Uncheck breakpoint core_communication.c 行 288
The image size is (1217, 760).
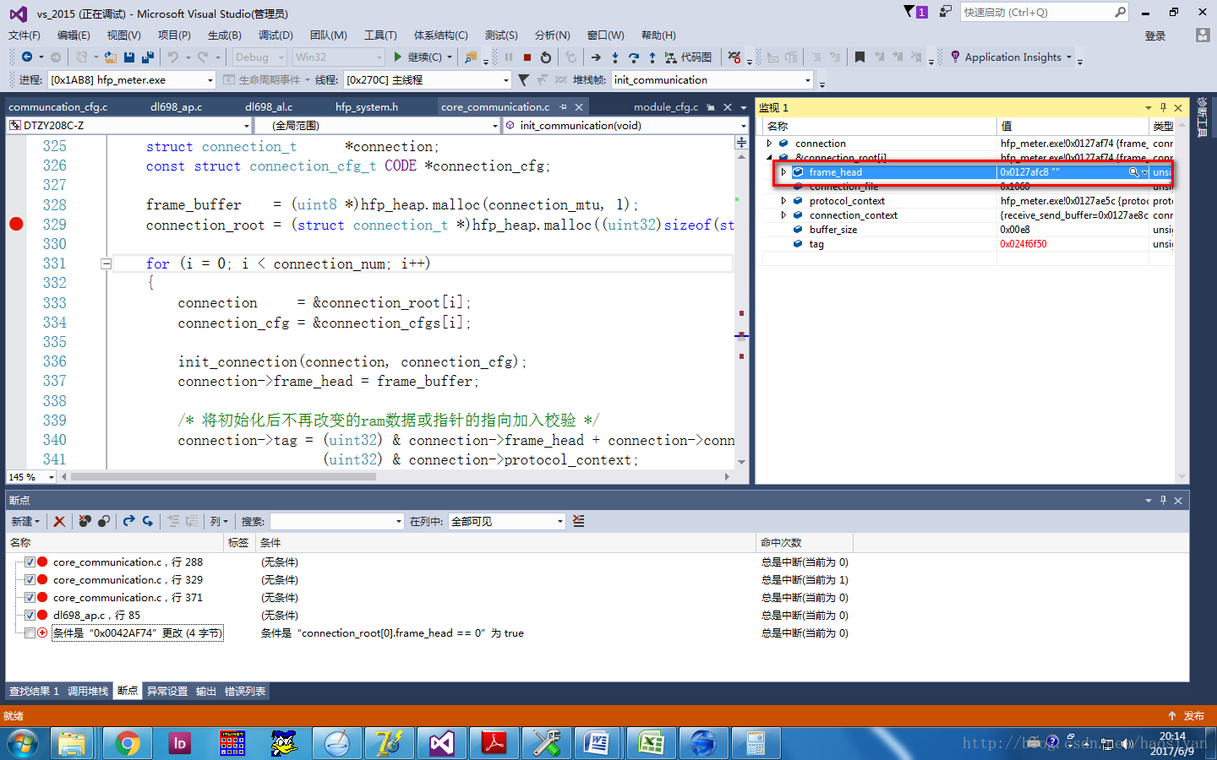click(x=30, y=562)
